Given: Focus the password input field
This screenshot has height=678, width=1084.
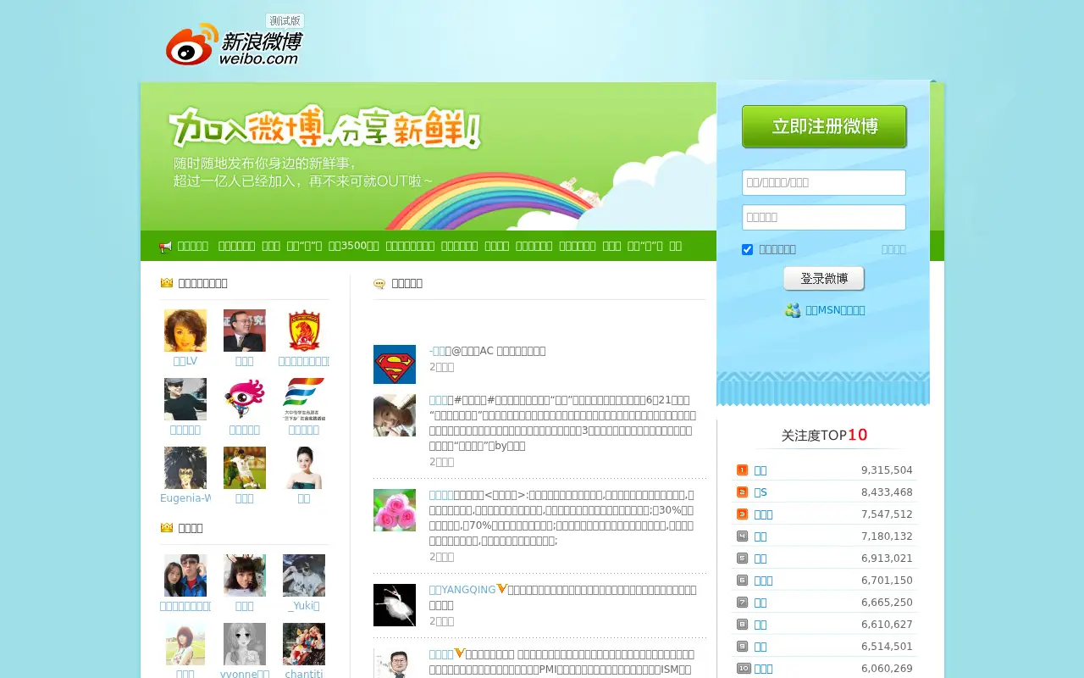Looking at the screenshot, I should [x=824, y=217].
